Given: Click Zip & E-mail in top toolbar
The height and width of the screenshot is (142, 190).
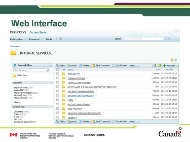Looking at the screenshot, I should pos(119,65).
